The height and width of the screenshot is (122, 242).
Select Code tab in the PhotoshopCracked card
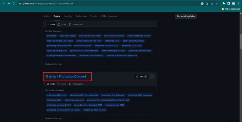(51, 84)
